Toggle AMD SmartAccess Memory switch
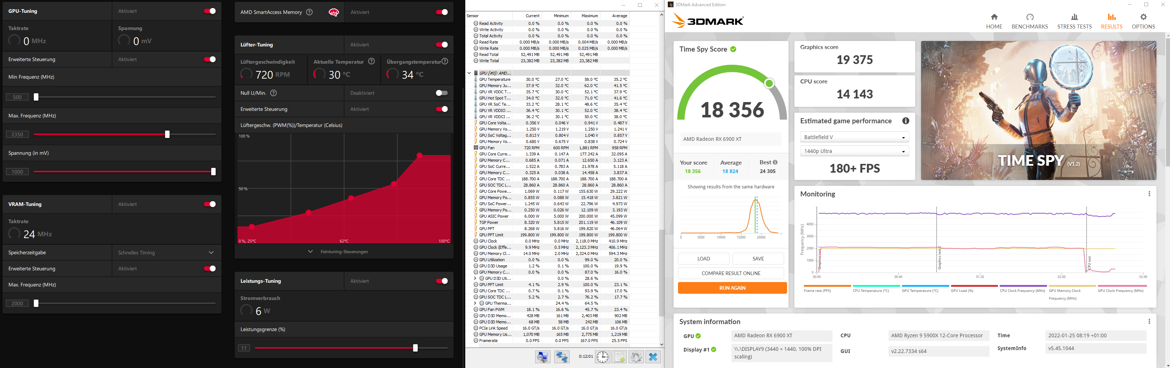Screen dimensions: 1170x368 click(441, 12)
